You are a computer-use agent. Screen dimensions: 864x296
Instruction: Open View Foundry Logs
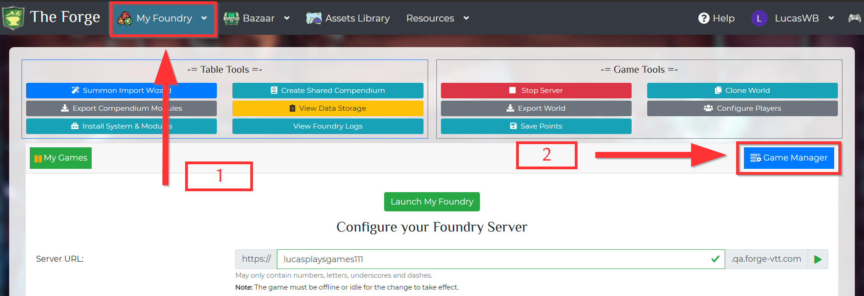(328, 126)
